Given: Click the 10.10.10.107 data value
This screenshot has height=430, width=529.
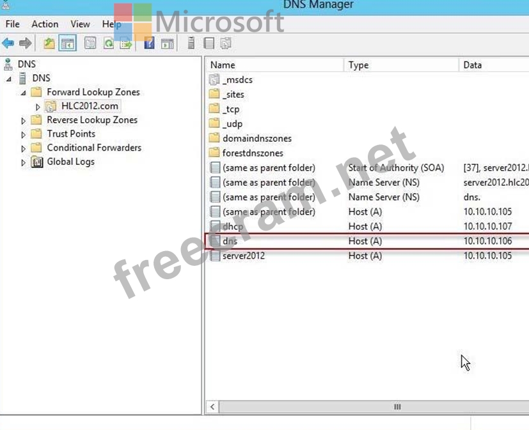Looking at the screenshot, I should [x=487, y=226].
